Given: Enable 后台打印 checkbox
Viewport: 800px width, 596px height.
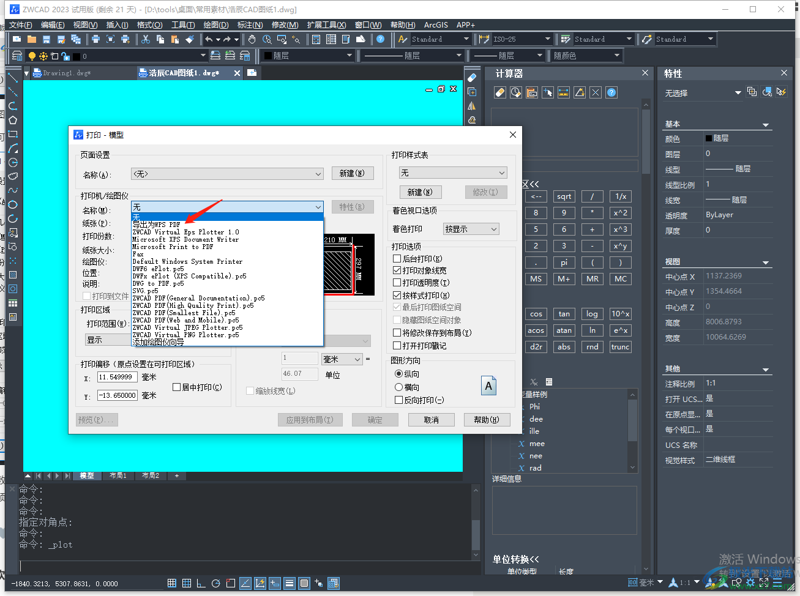Looking at the screenshot, I should coord(397,259).
